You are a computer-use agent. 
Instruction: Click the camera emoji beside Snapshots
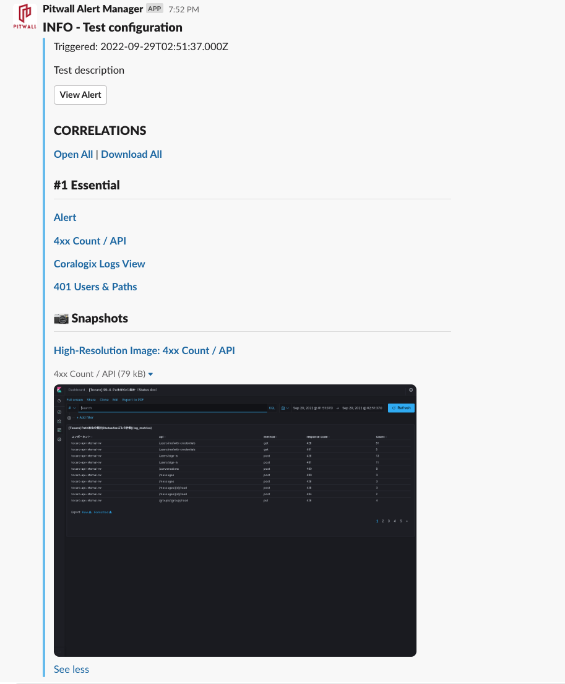(61, 319)
